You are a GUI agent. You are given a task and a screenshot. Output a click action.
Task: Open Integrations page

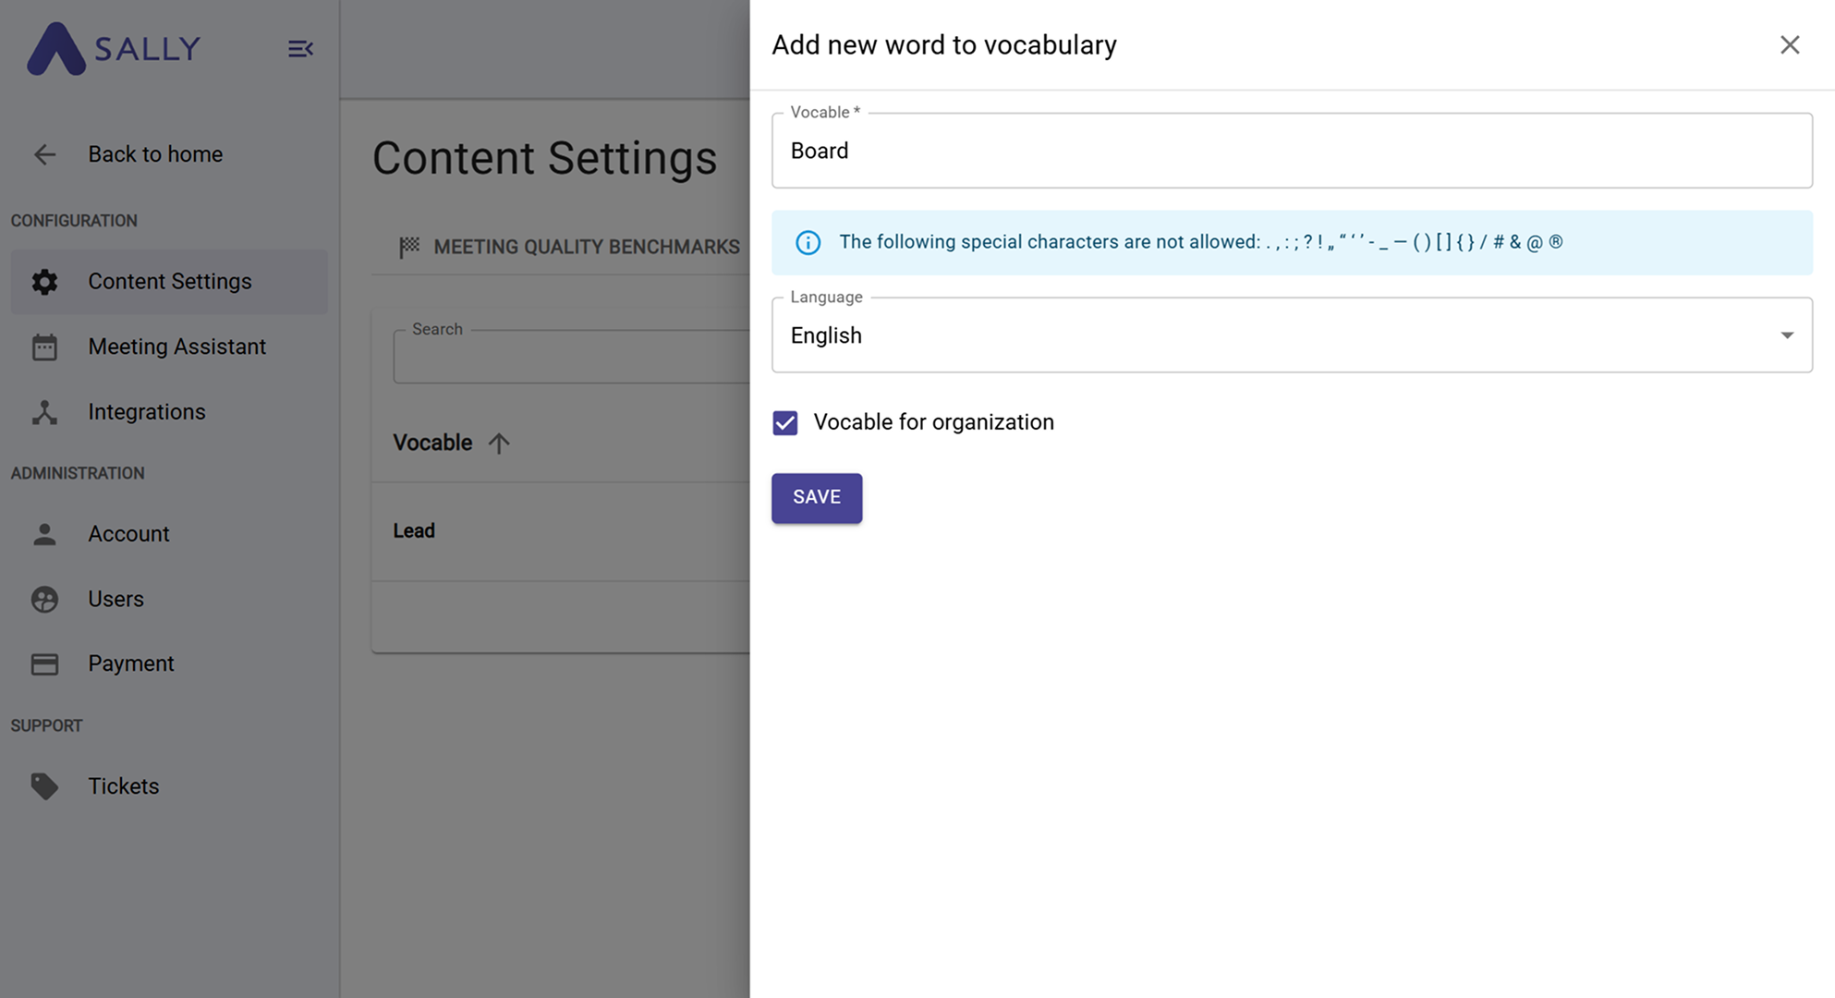[x=169, y=412]
